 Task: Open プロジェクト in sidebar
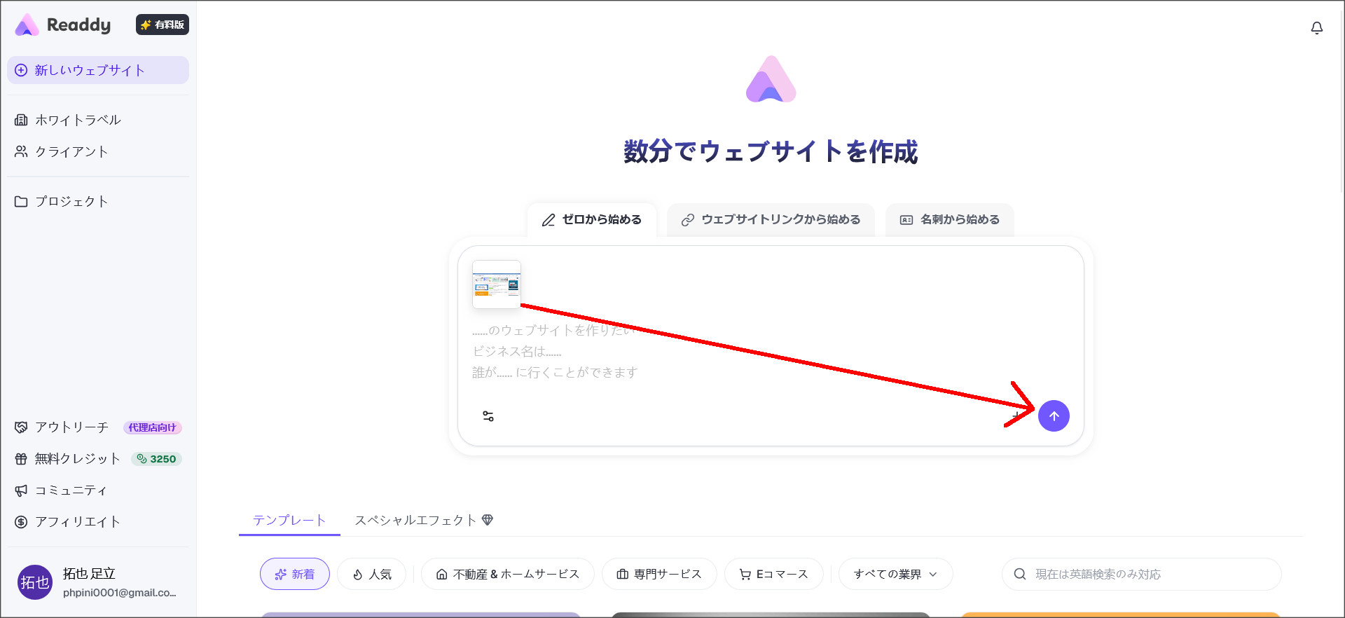point(98,201)
